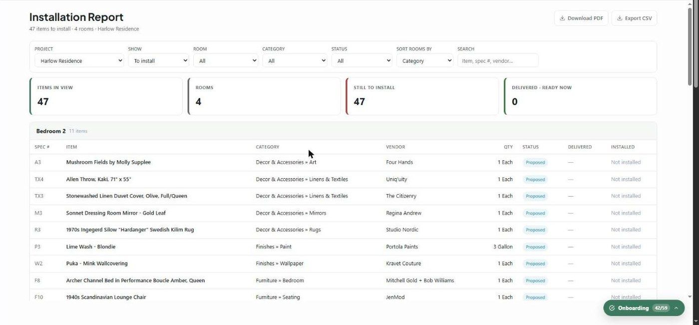Image resolution: width=699 pixels, height=325 pixels.
Task: Open the Room filter dropdown
Action: click(x=226, y=61)
